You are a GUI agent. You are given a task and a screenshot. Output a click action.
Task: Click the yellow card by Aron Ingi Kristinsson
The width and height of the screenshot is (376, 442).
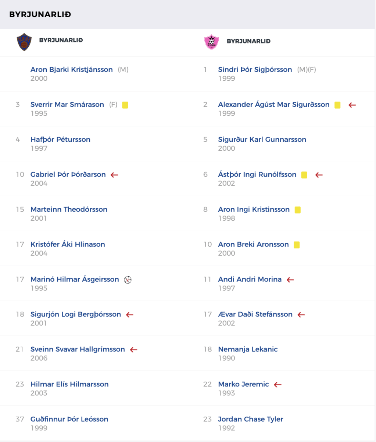click(x=298, y=210)
